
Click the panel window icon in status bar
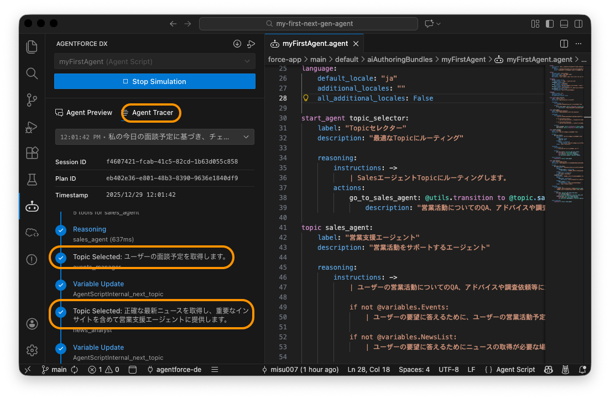(133, 370)
